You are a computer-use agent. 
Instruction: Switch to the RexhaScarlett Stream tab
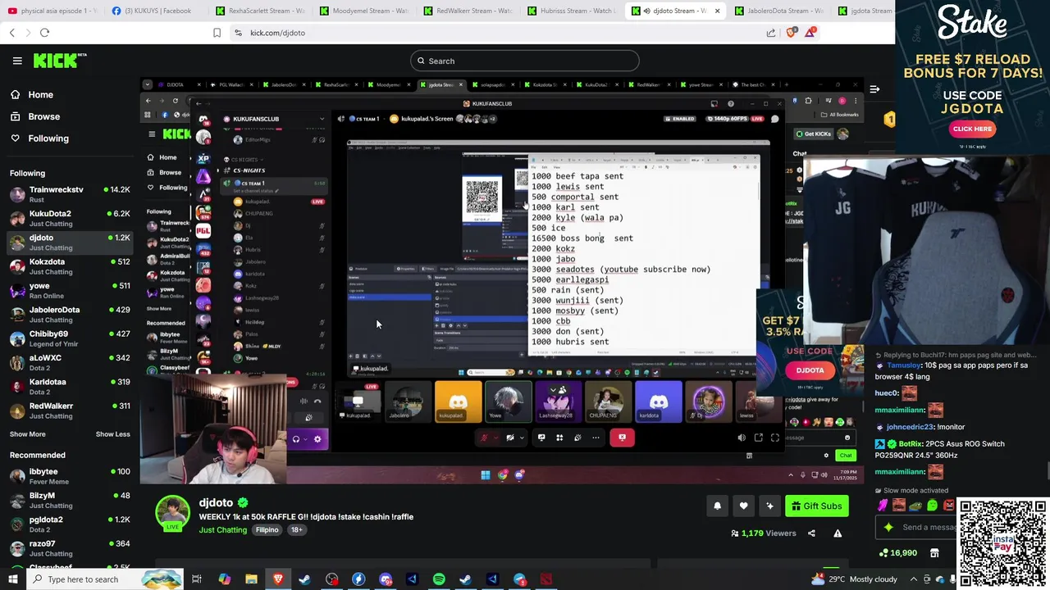[261, 11]
